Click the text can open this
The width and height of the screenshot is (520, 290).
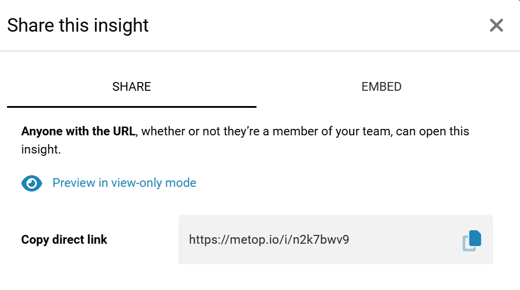[433, 131]
